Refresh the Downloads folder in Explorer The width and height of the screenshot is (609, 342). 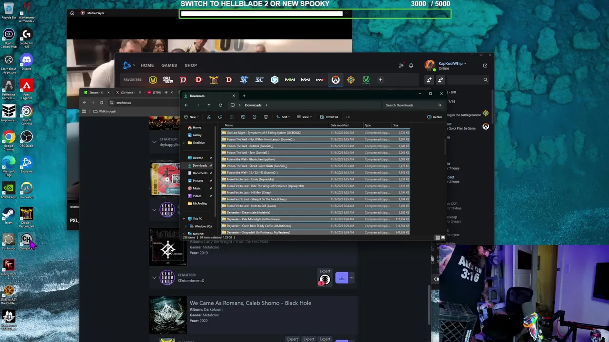[x=220, y=105]
